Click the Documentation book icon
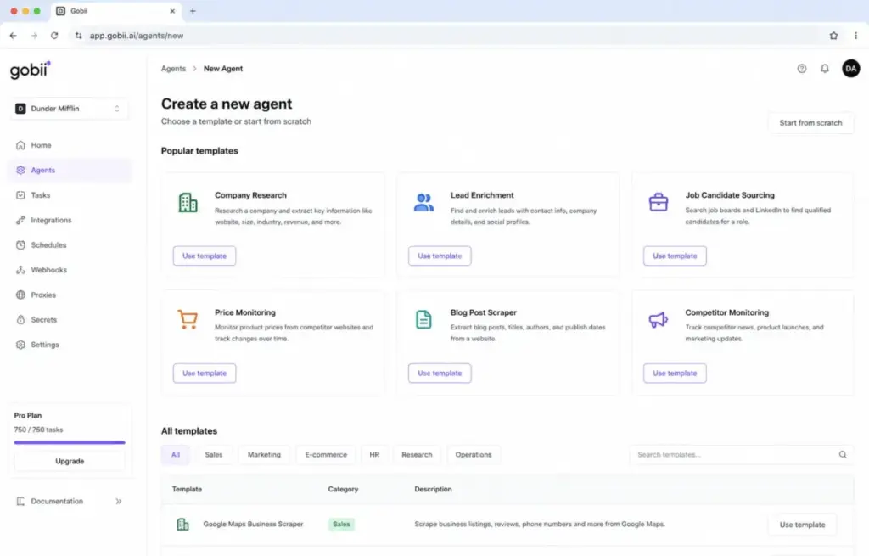This screenshot has height=556, width=869. (x=20, y=501)
